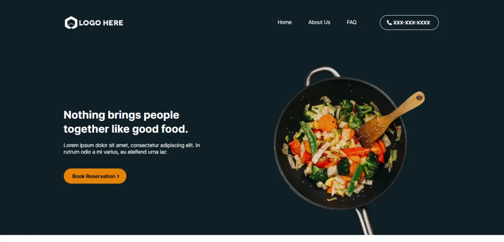
Task: Click the LOGO HERE brand text
Action: [101, 23]
